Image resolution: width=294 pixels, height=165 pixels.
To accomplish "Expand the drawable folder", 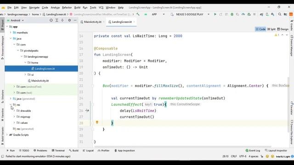I will click(x=14, y=111).
